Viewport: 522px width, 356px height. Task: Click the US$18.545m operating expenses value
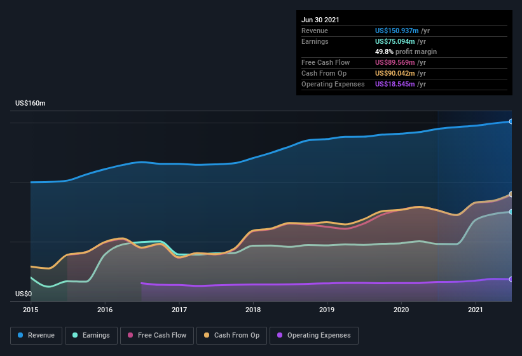click(395, 84)
